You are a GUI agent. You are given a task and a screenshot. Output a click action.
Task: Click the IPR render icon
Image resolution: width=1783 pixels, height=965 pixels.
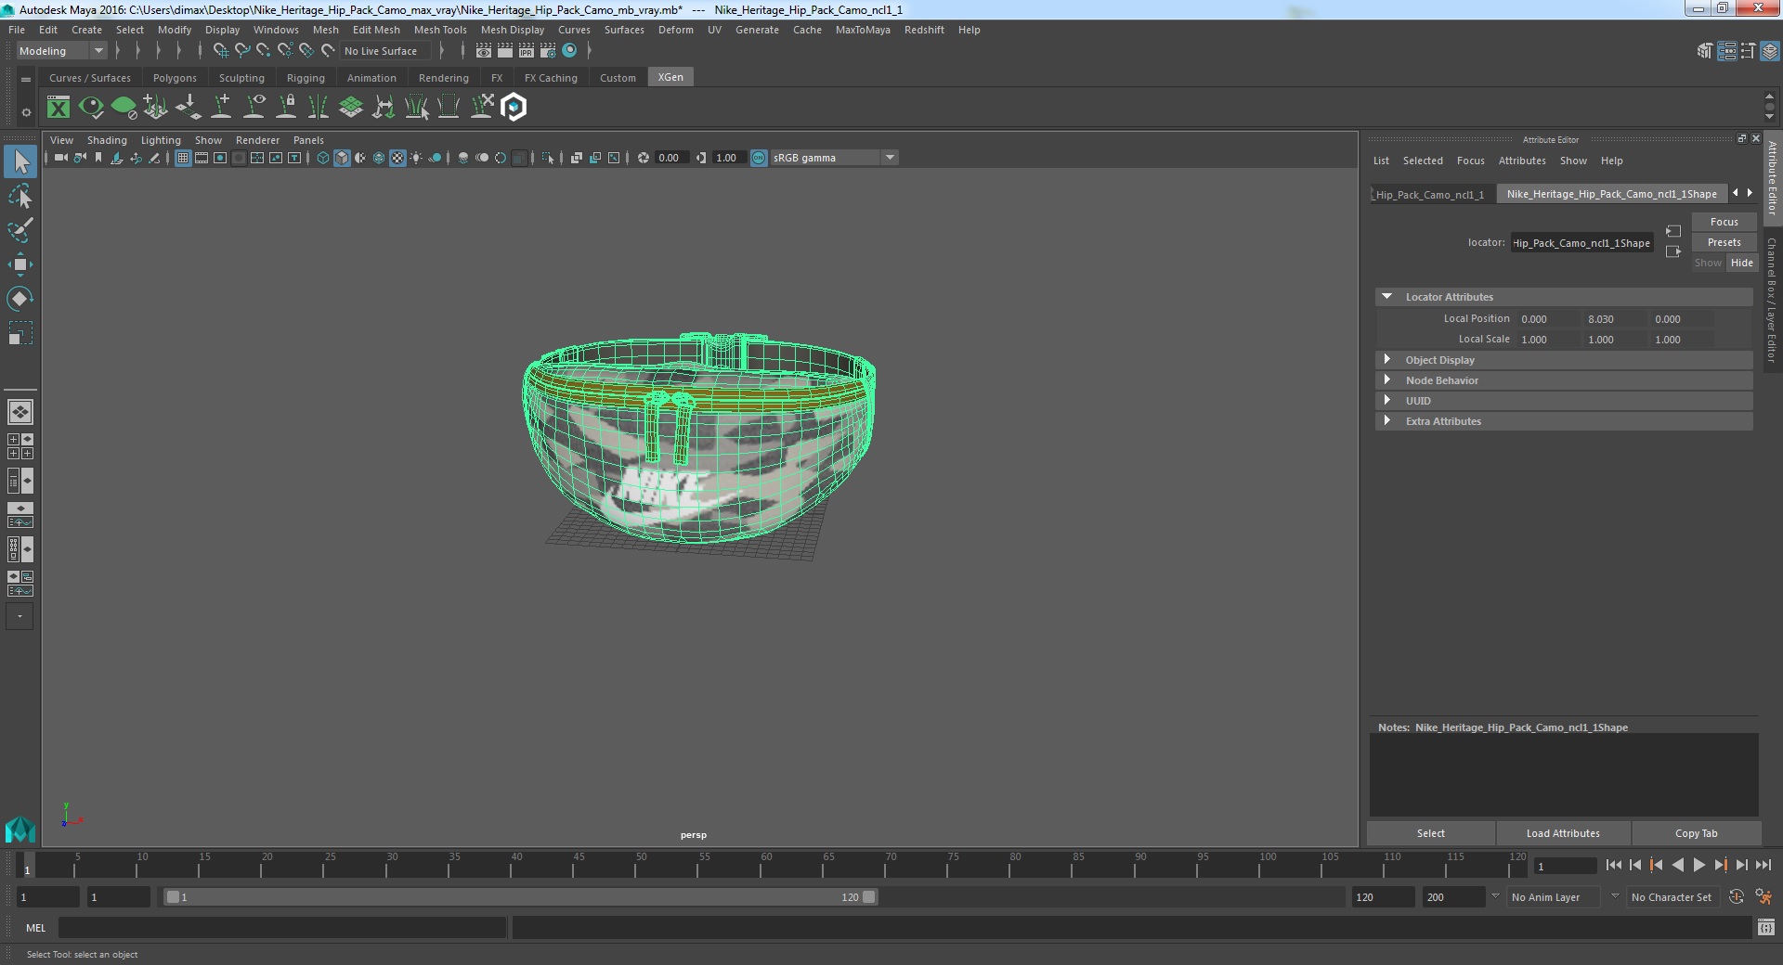pyautogui.click(x=526, y=51)
